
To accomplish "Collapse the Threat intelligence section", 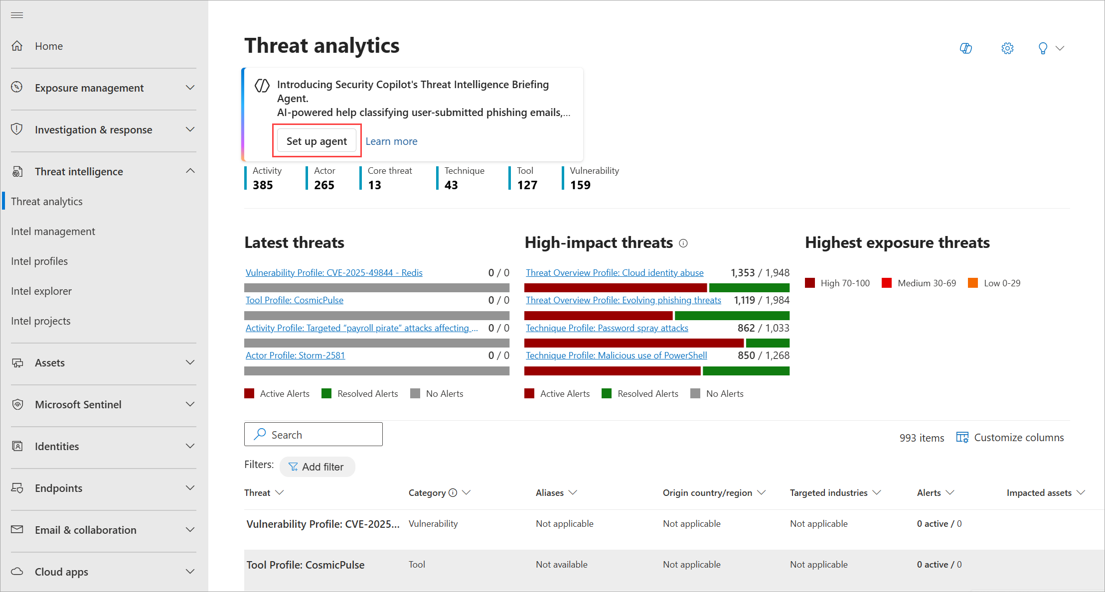I will pos(190,171).
